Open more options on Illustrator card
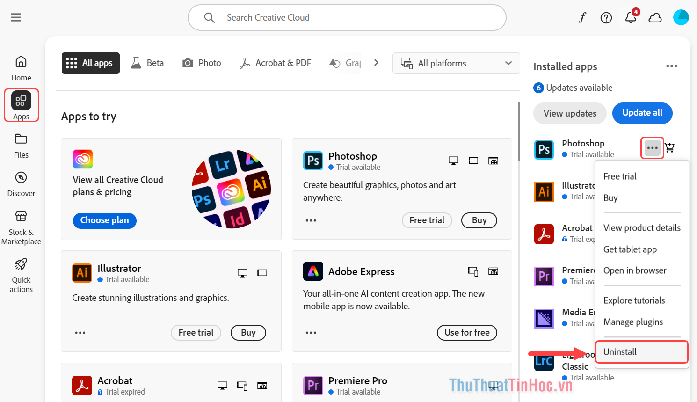697x402 pixels. [80, 333]
